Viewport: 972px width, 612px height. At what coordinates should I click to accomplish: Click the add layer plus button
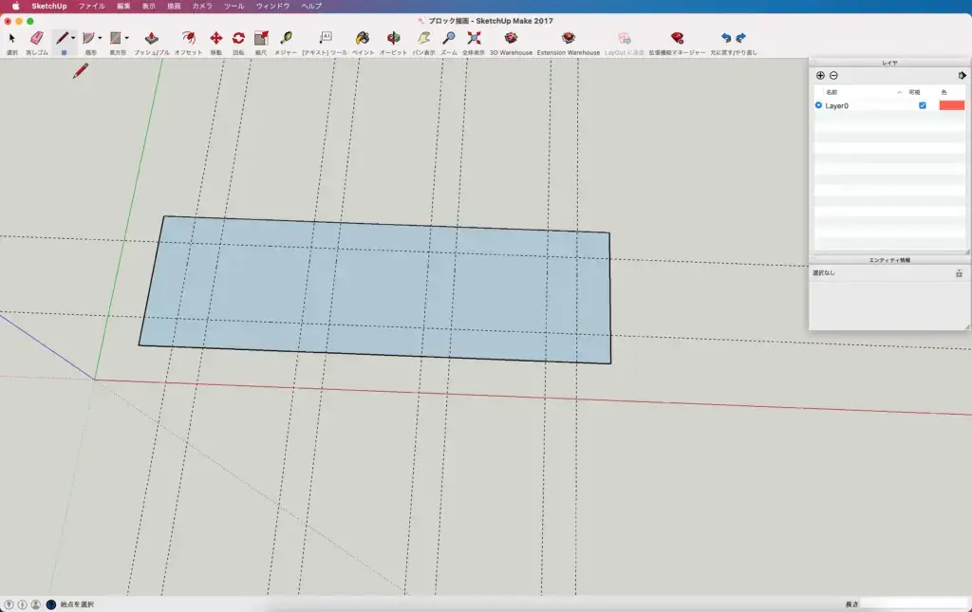pyautogui.click(x=820, y=75)
